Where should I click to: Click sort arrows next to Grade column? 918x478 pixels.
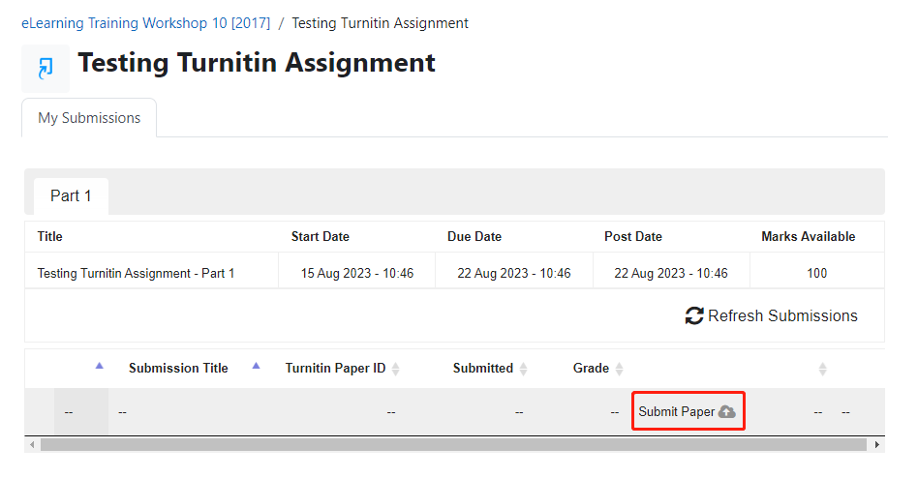[x=620, y=369]
